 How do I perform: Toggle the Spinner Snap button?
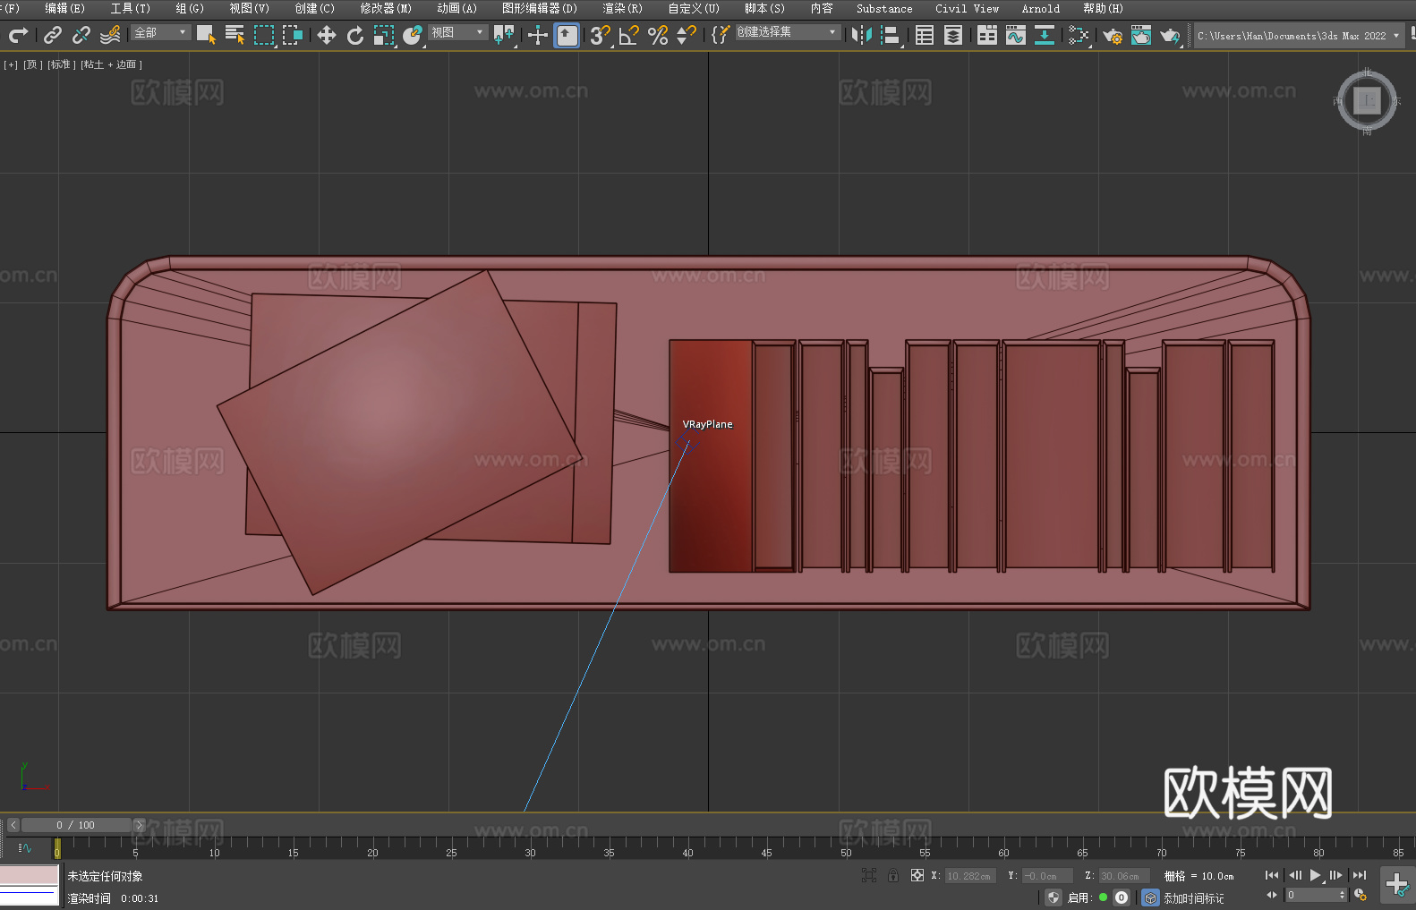687,35
